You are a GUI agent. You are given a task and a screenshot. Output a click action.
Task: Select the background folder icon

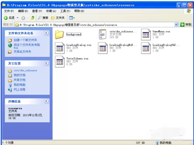click(x=59, y=34)
